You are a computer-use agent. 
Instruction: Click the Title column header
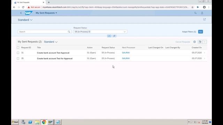[x=39, y=48]
